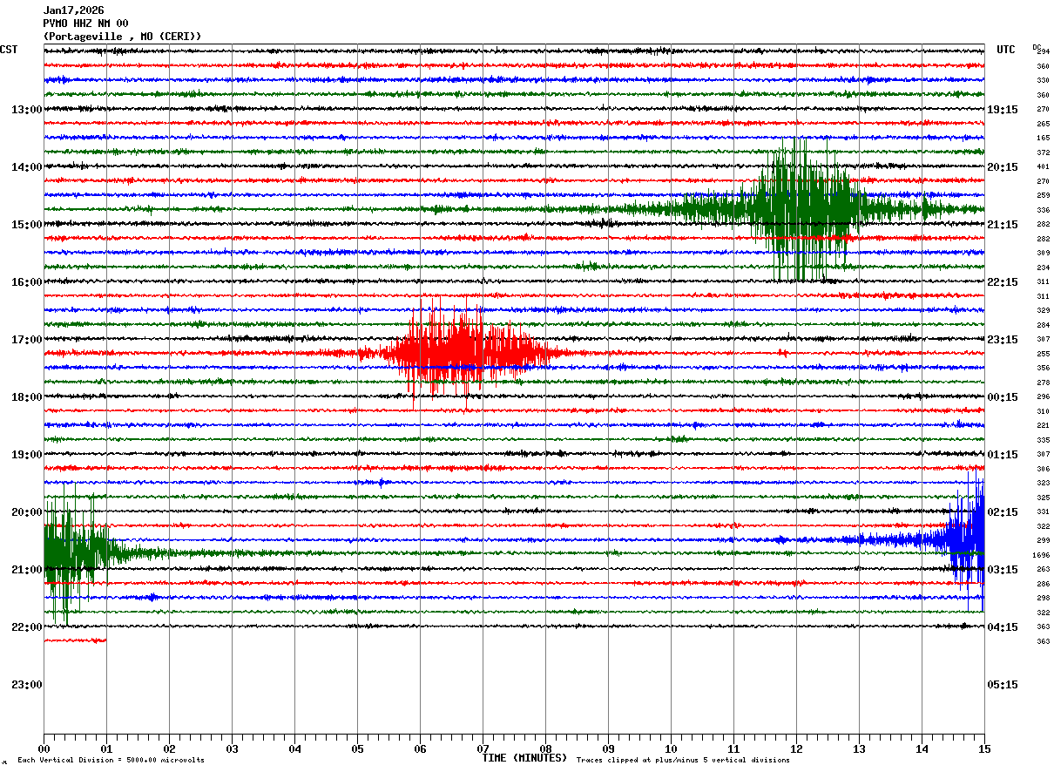Click the Jan17,2026 date header
The height and width of the screenshot is (772, 1054).
73,10
